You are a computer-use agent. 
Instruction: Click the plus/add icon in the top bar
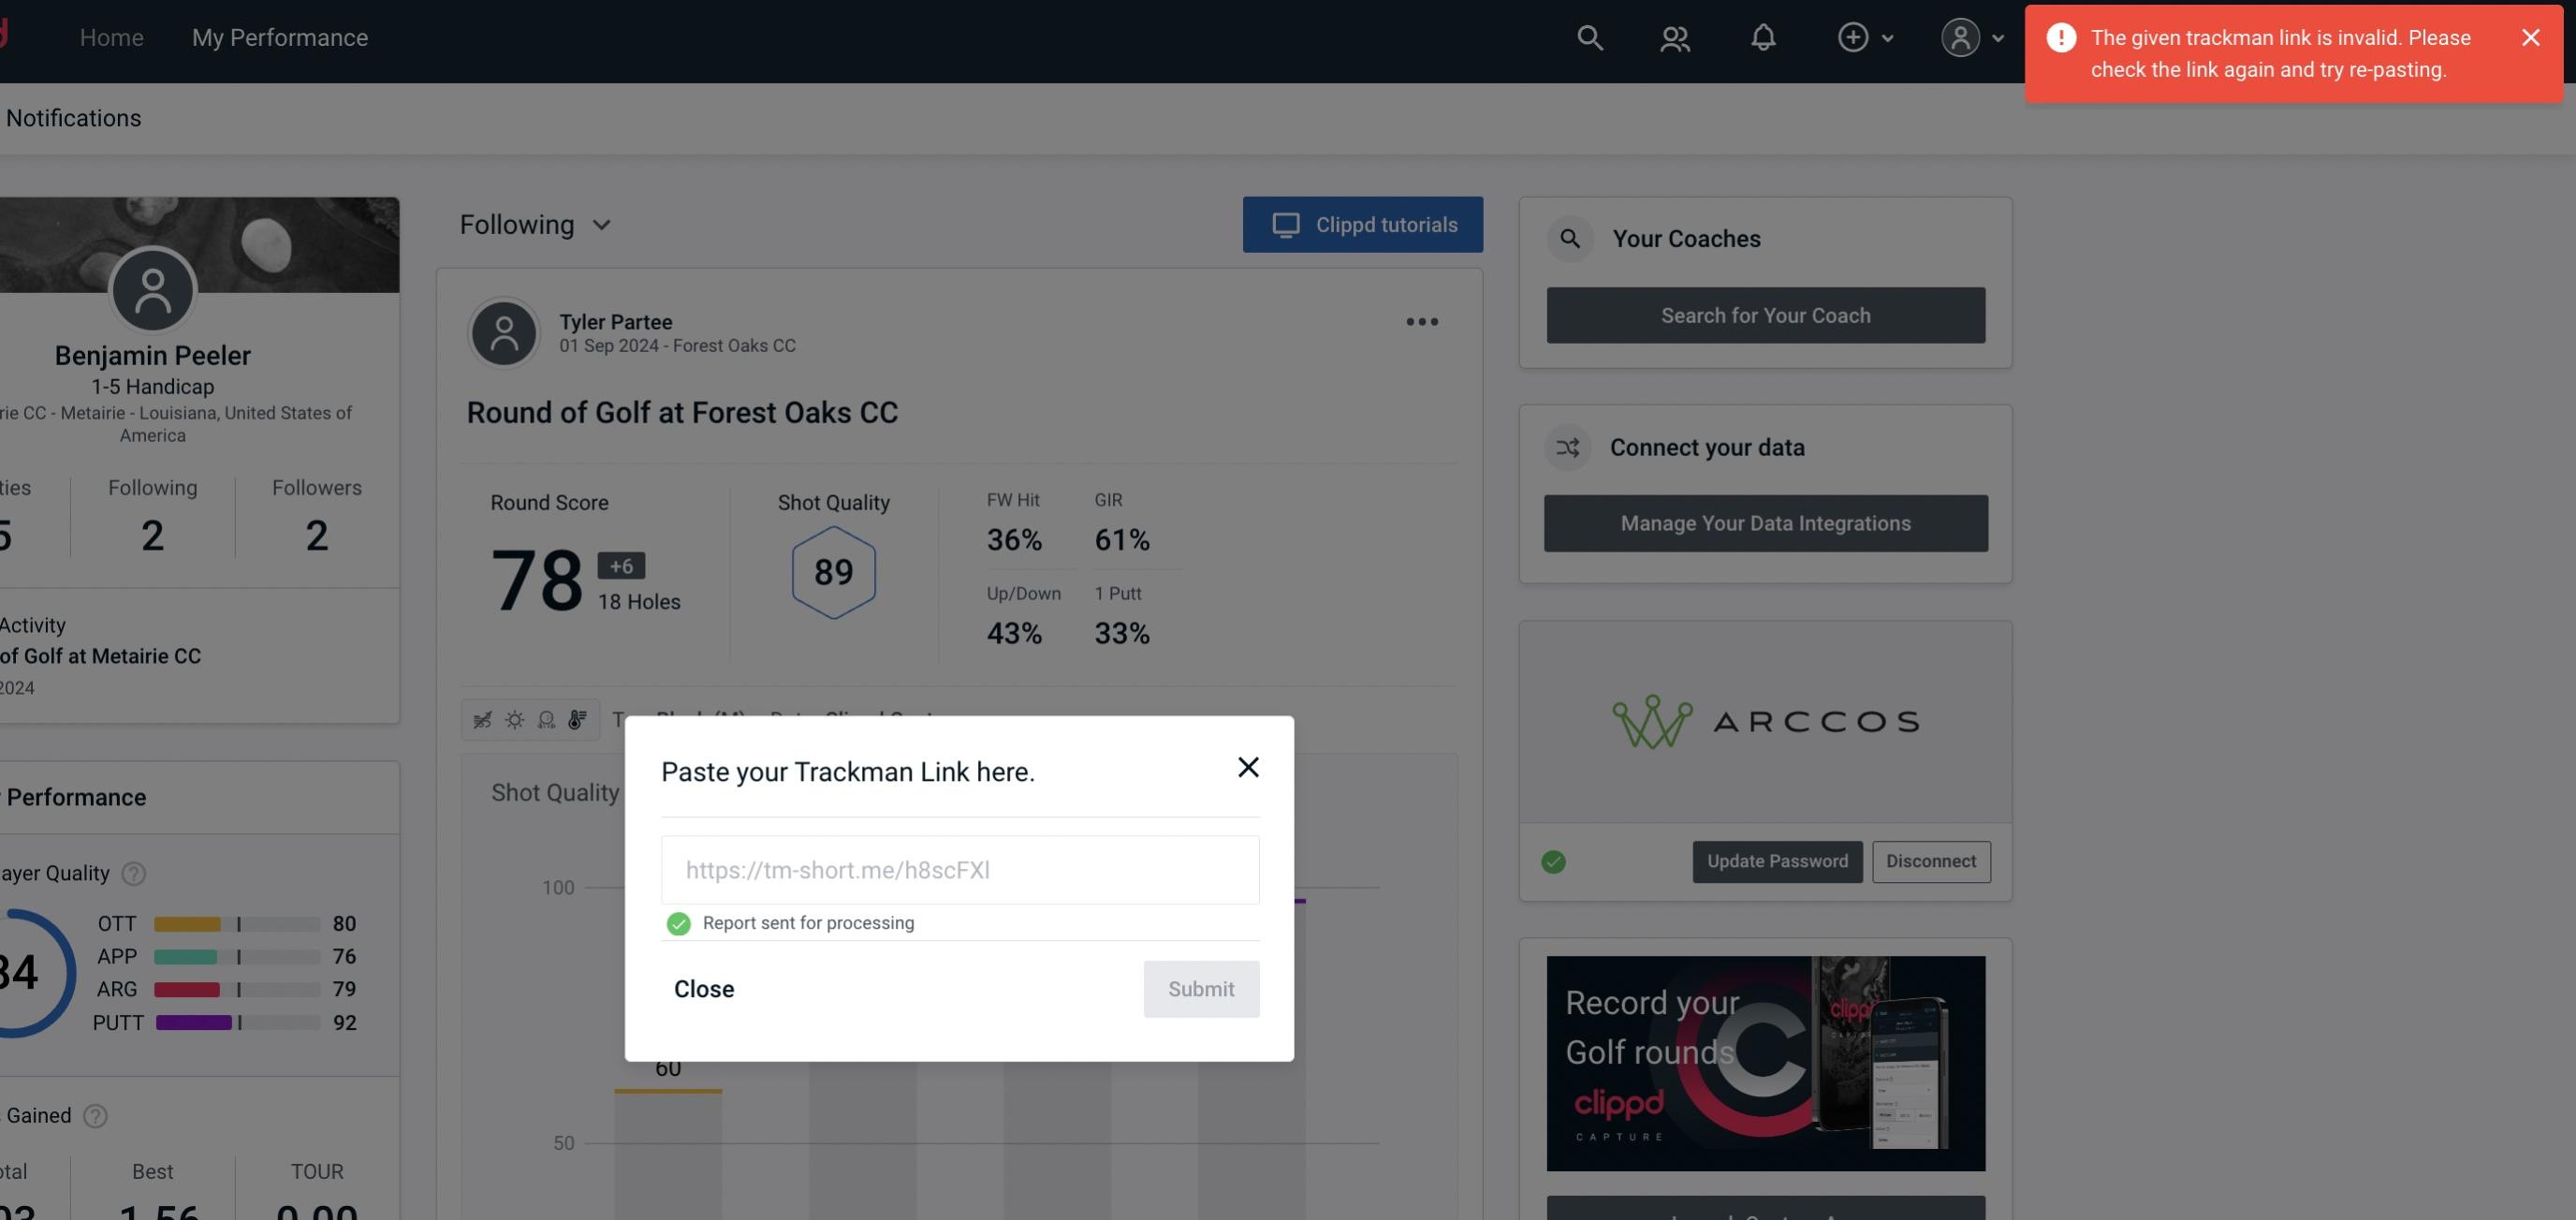pyautogui.click(x=1851, y=35)
